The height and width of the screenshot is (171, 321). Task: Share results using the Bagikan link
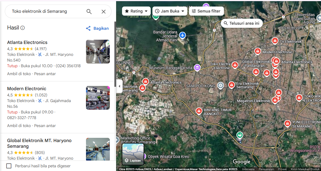[97, 28]
